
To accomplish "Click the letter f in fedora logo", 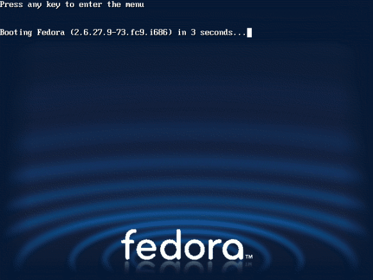I will pyautogui.click(x=129, y=244).
